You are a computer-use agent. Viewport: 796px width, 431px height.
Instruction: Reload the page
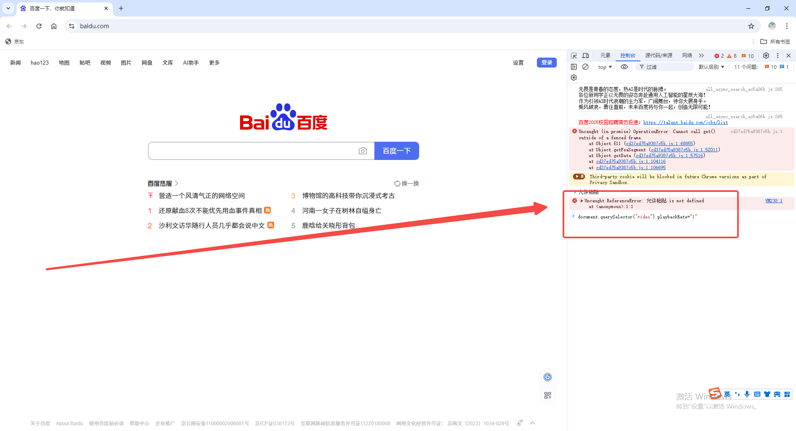coord(39,26)
